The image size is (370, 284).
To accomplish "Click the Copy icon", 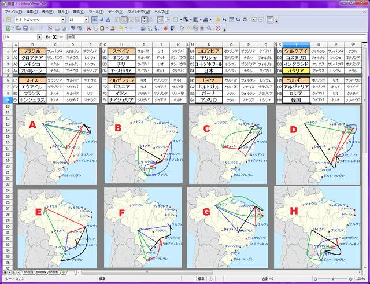I will [x=95, y=28].
